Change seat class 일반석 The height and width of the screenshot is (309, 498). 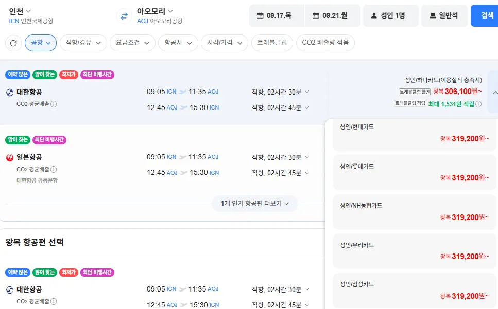444,15
